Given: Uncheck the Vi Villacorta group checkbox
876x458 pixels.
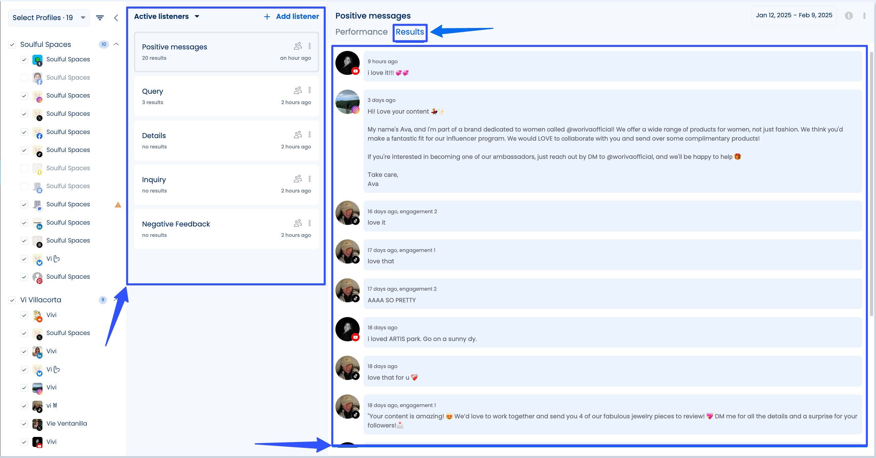Looking at the screenshot, I should click(x=12, y=300).
